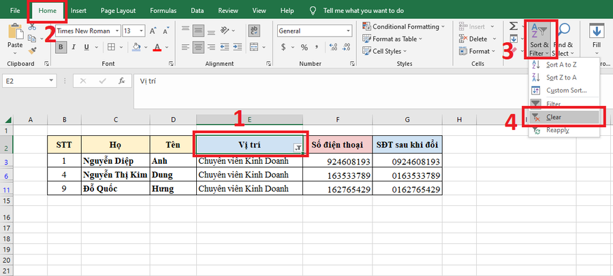Open Conditional Formatting menu
The width and height of the screenshot is (613, 276).
(x=403, y=27)
